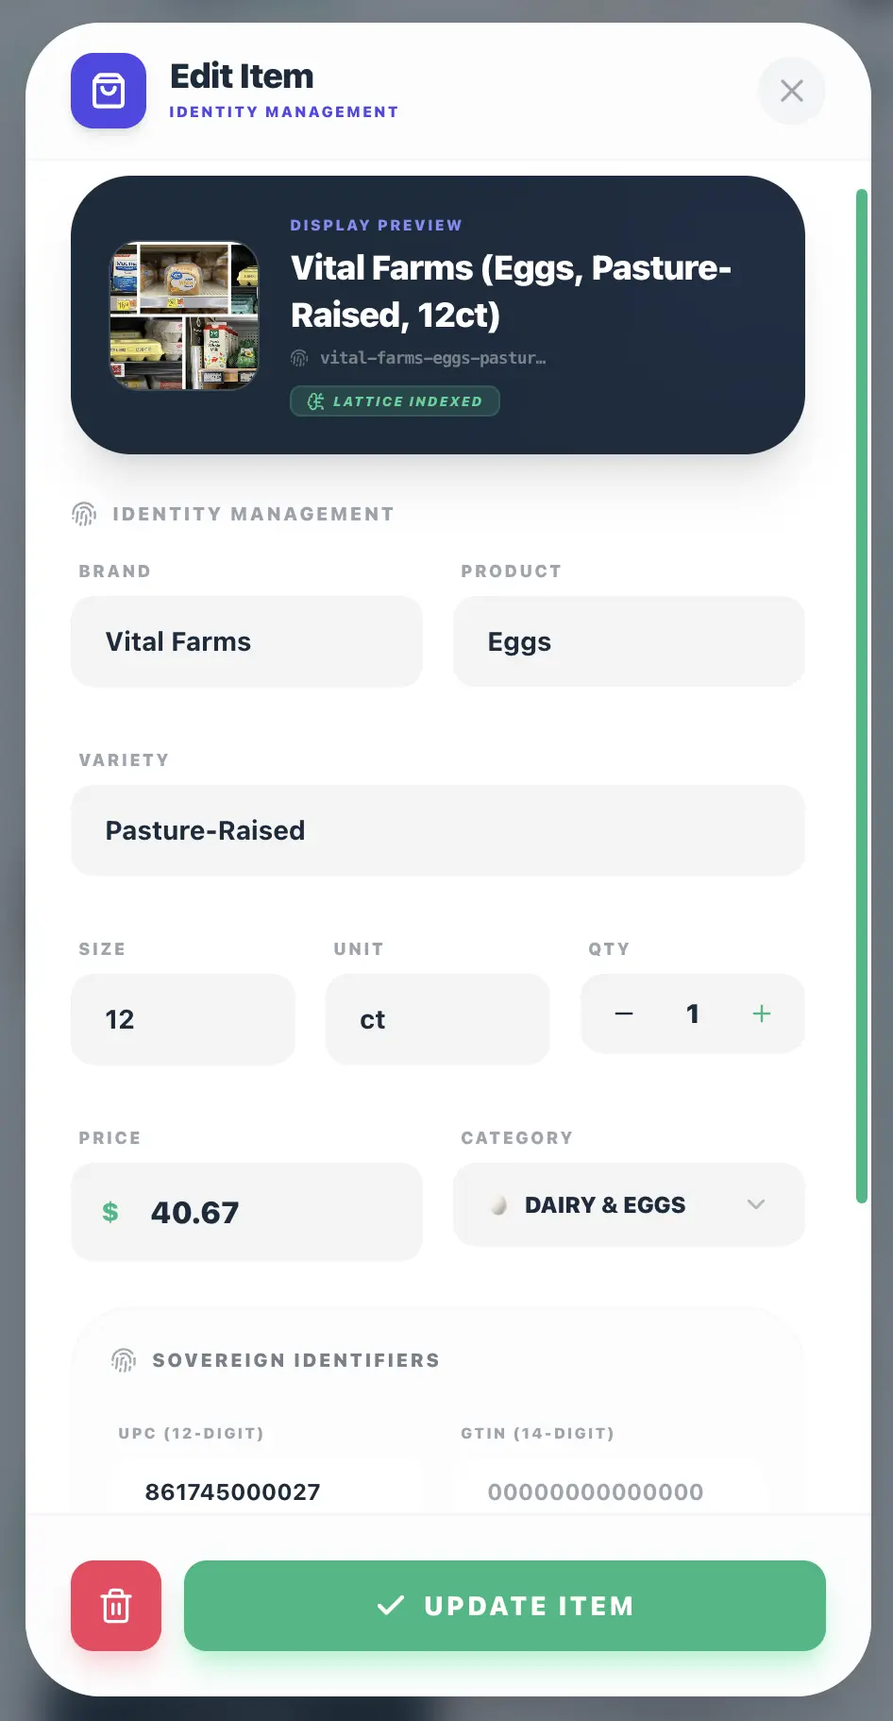Edit the Brand field Vital Farms

point(246,641)
